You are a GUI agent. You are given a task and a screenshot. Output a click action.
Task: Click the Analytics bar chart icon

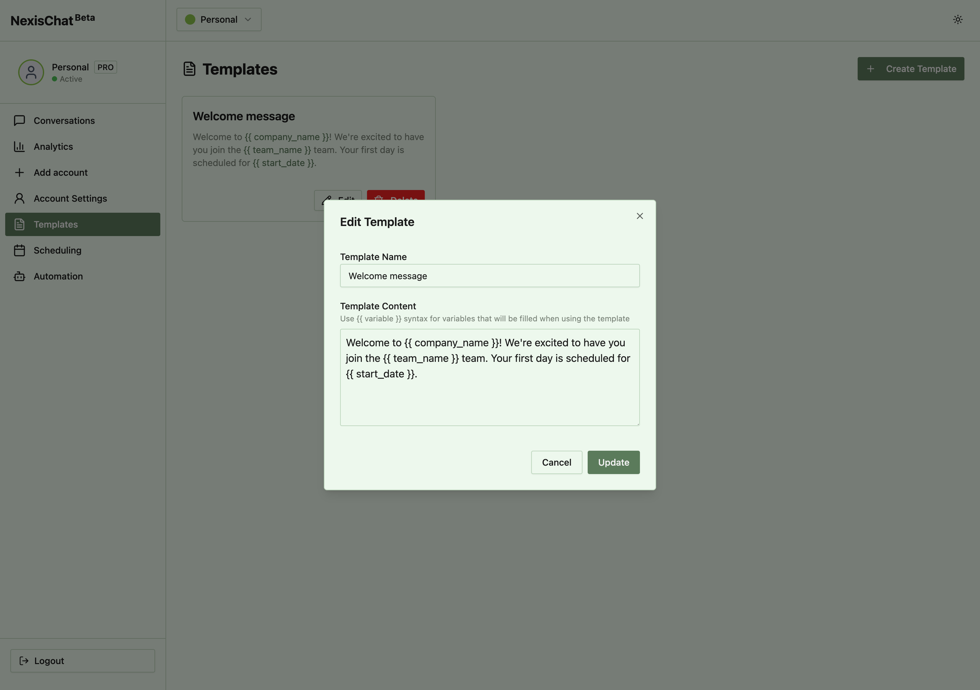19,147
